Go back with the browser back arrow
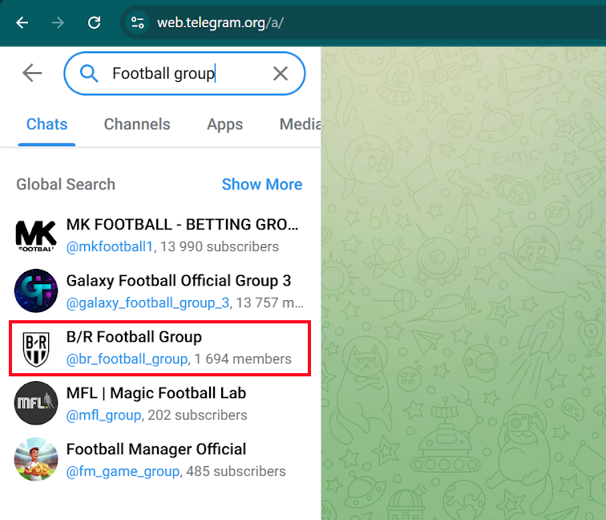Viewport: 606px width, 520px height. click(22, 22)
